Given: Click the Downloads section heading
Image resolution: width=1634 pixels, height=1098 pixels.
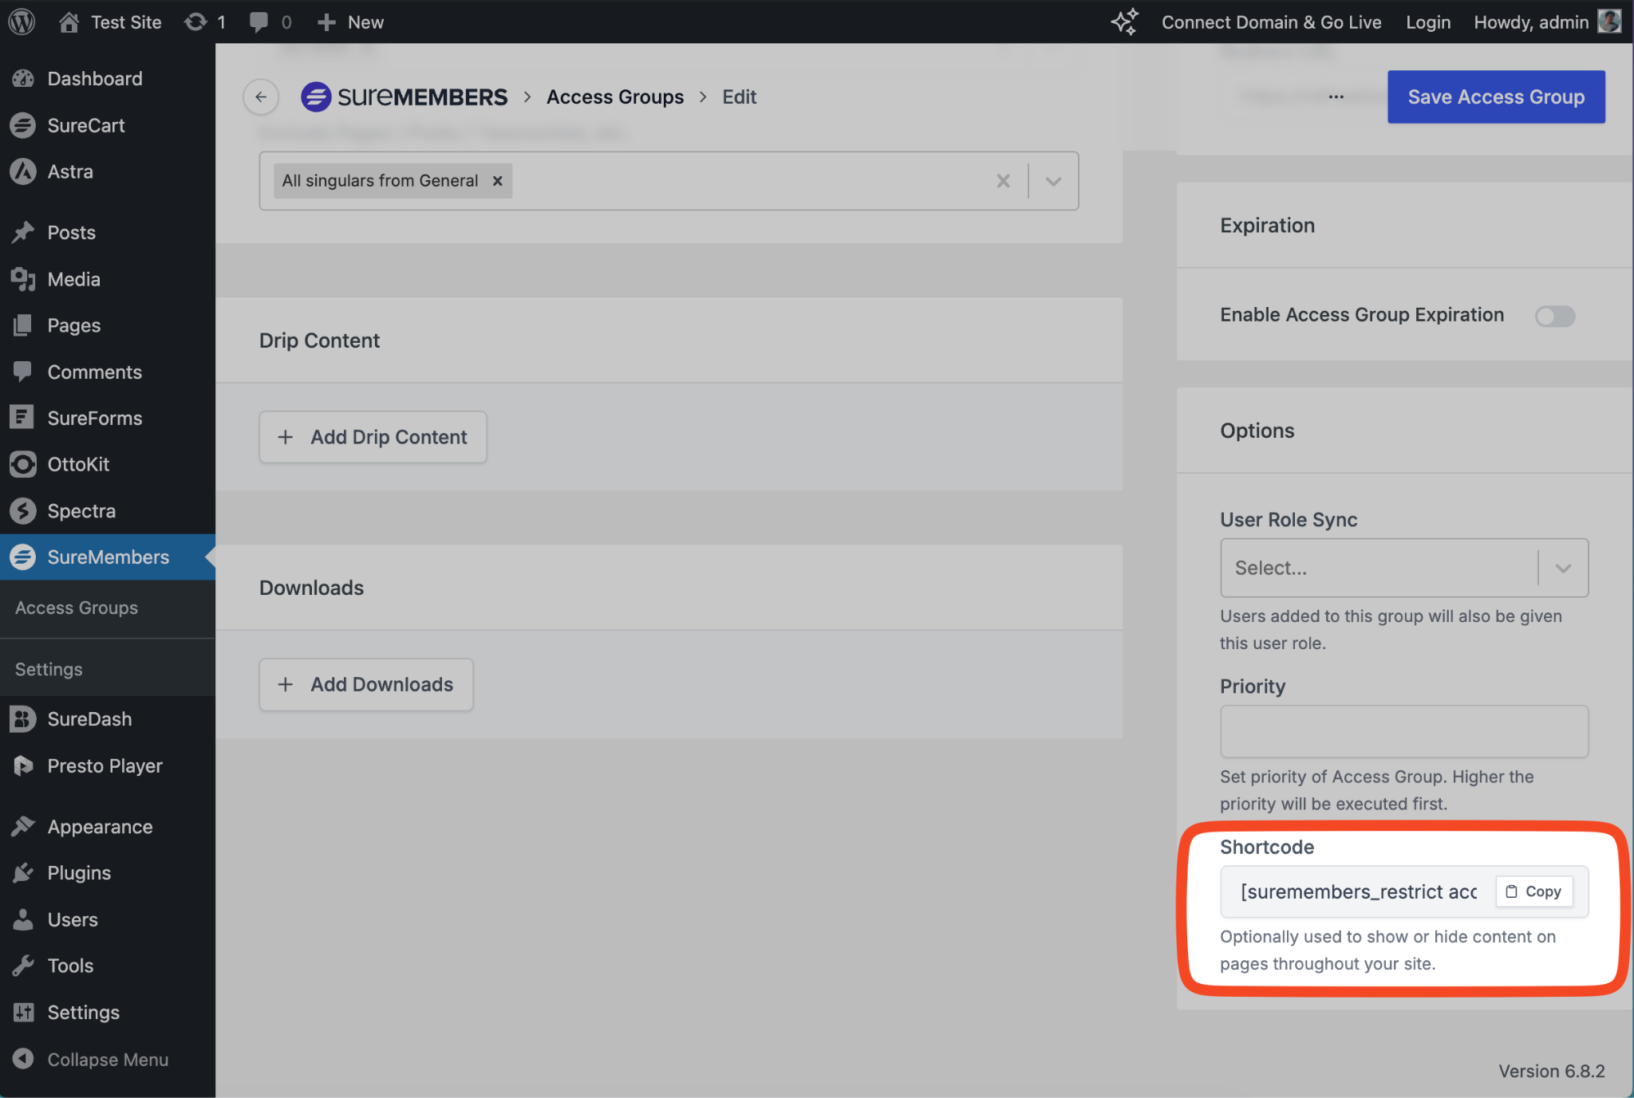Looking at the screenshot, I should (311, 588).
